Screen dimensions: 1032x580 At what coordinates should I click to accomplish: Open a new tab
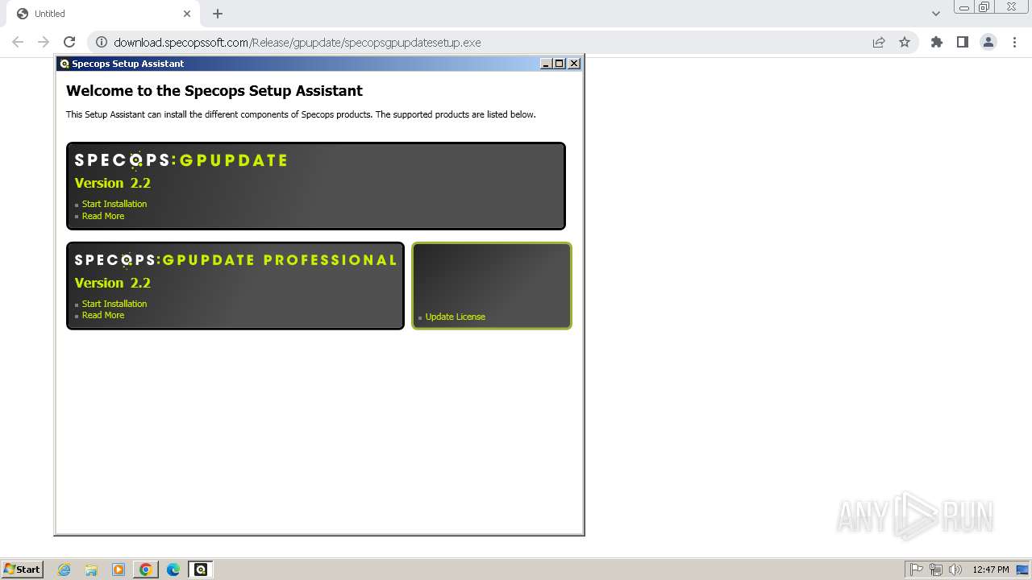coord(218,14)
